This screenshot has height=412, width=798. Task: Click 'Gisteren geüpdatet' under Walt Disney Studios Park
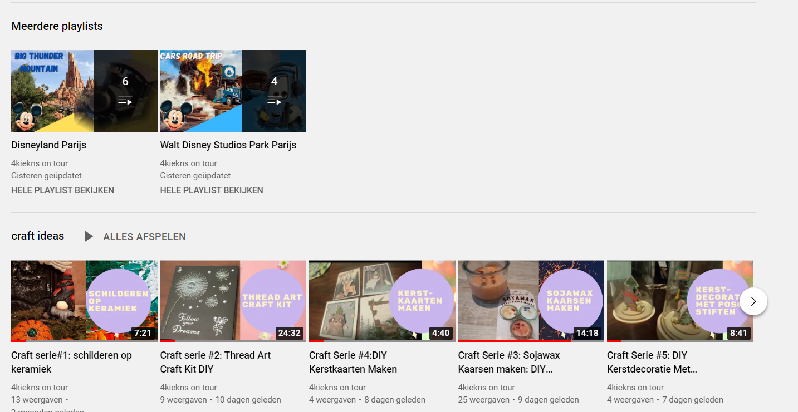195,176
